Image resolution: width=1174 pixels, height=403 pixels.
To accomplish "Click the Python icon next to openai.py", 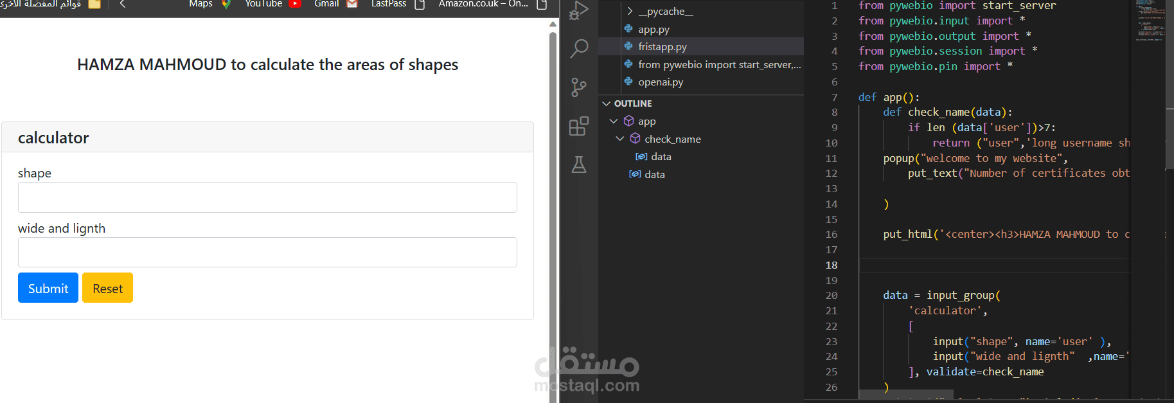I will 628,82.
